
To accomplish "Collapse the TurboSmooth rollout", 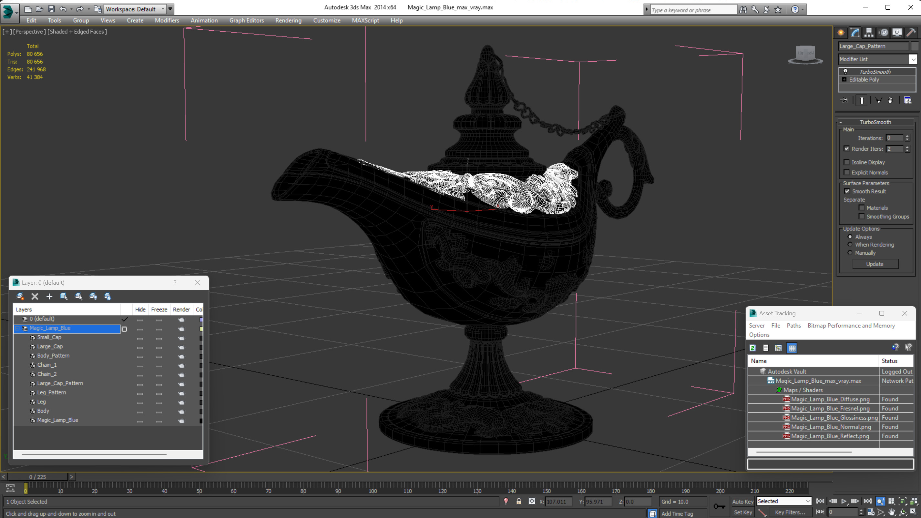I will coord(841,122).
